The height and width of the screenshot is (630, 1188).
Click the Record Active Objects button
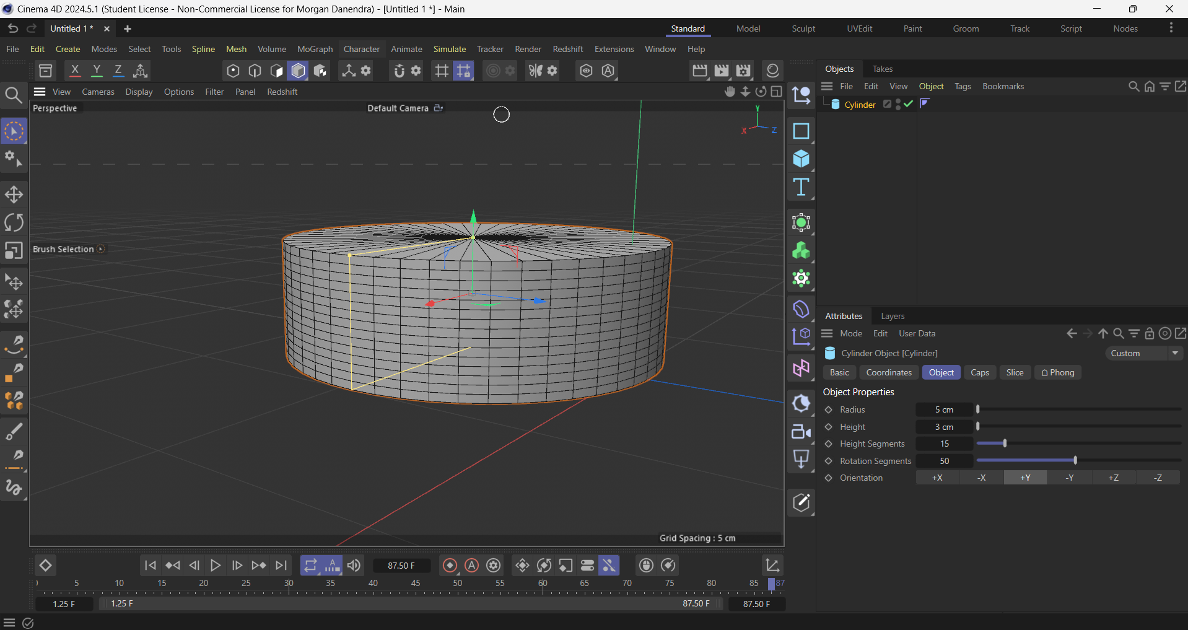pos(450,566)
